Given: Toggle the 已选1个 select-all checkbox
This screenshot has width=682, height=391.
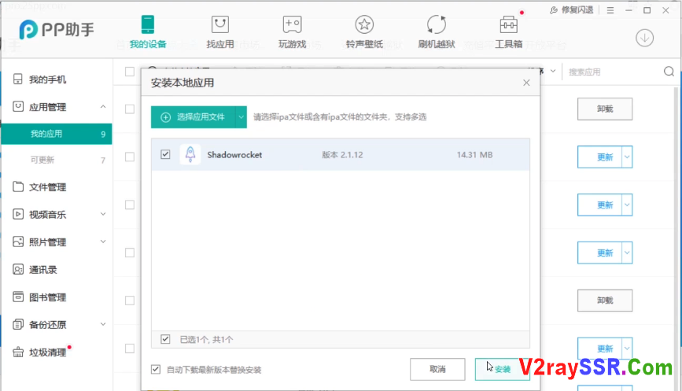Looking at the screenshot, I should tap(165, 339).
